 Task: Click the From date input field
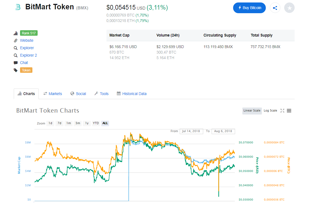[x=191, y=131]
